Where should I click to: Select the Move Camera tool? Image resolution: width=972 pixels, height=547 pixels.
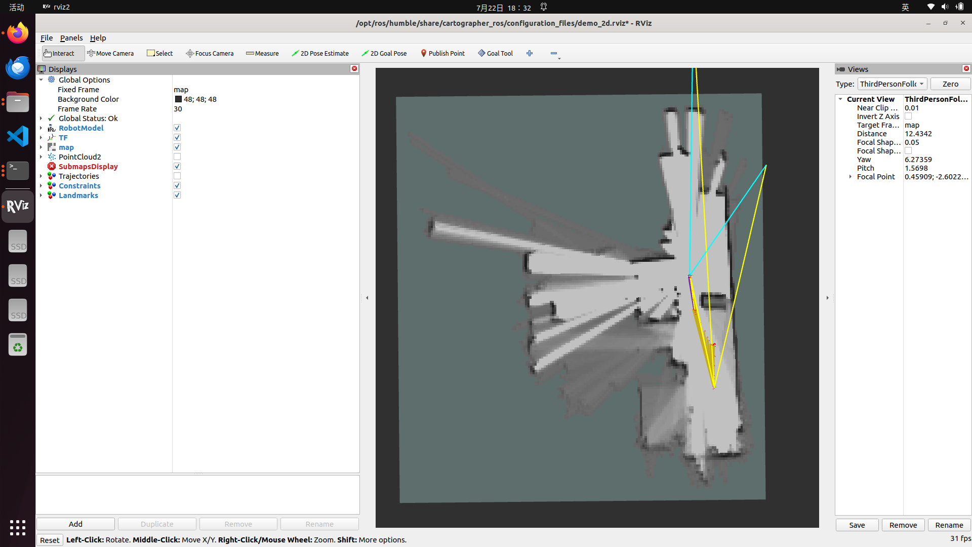pos(110,53)
